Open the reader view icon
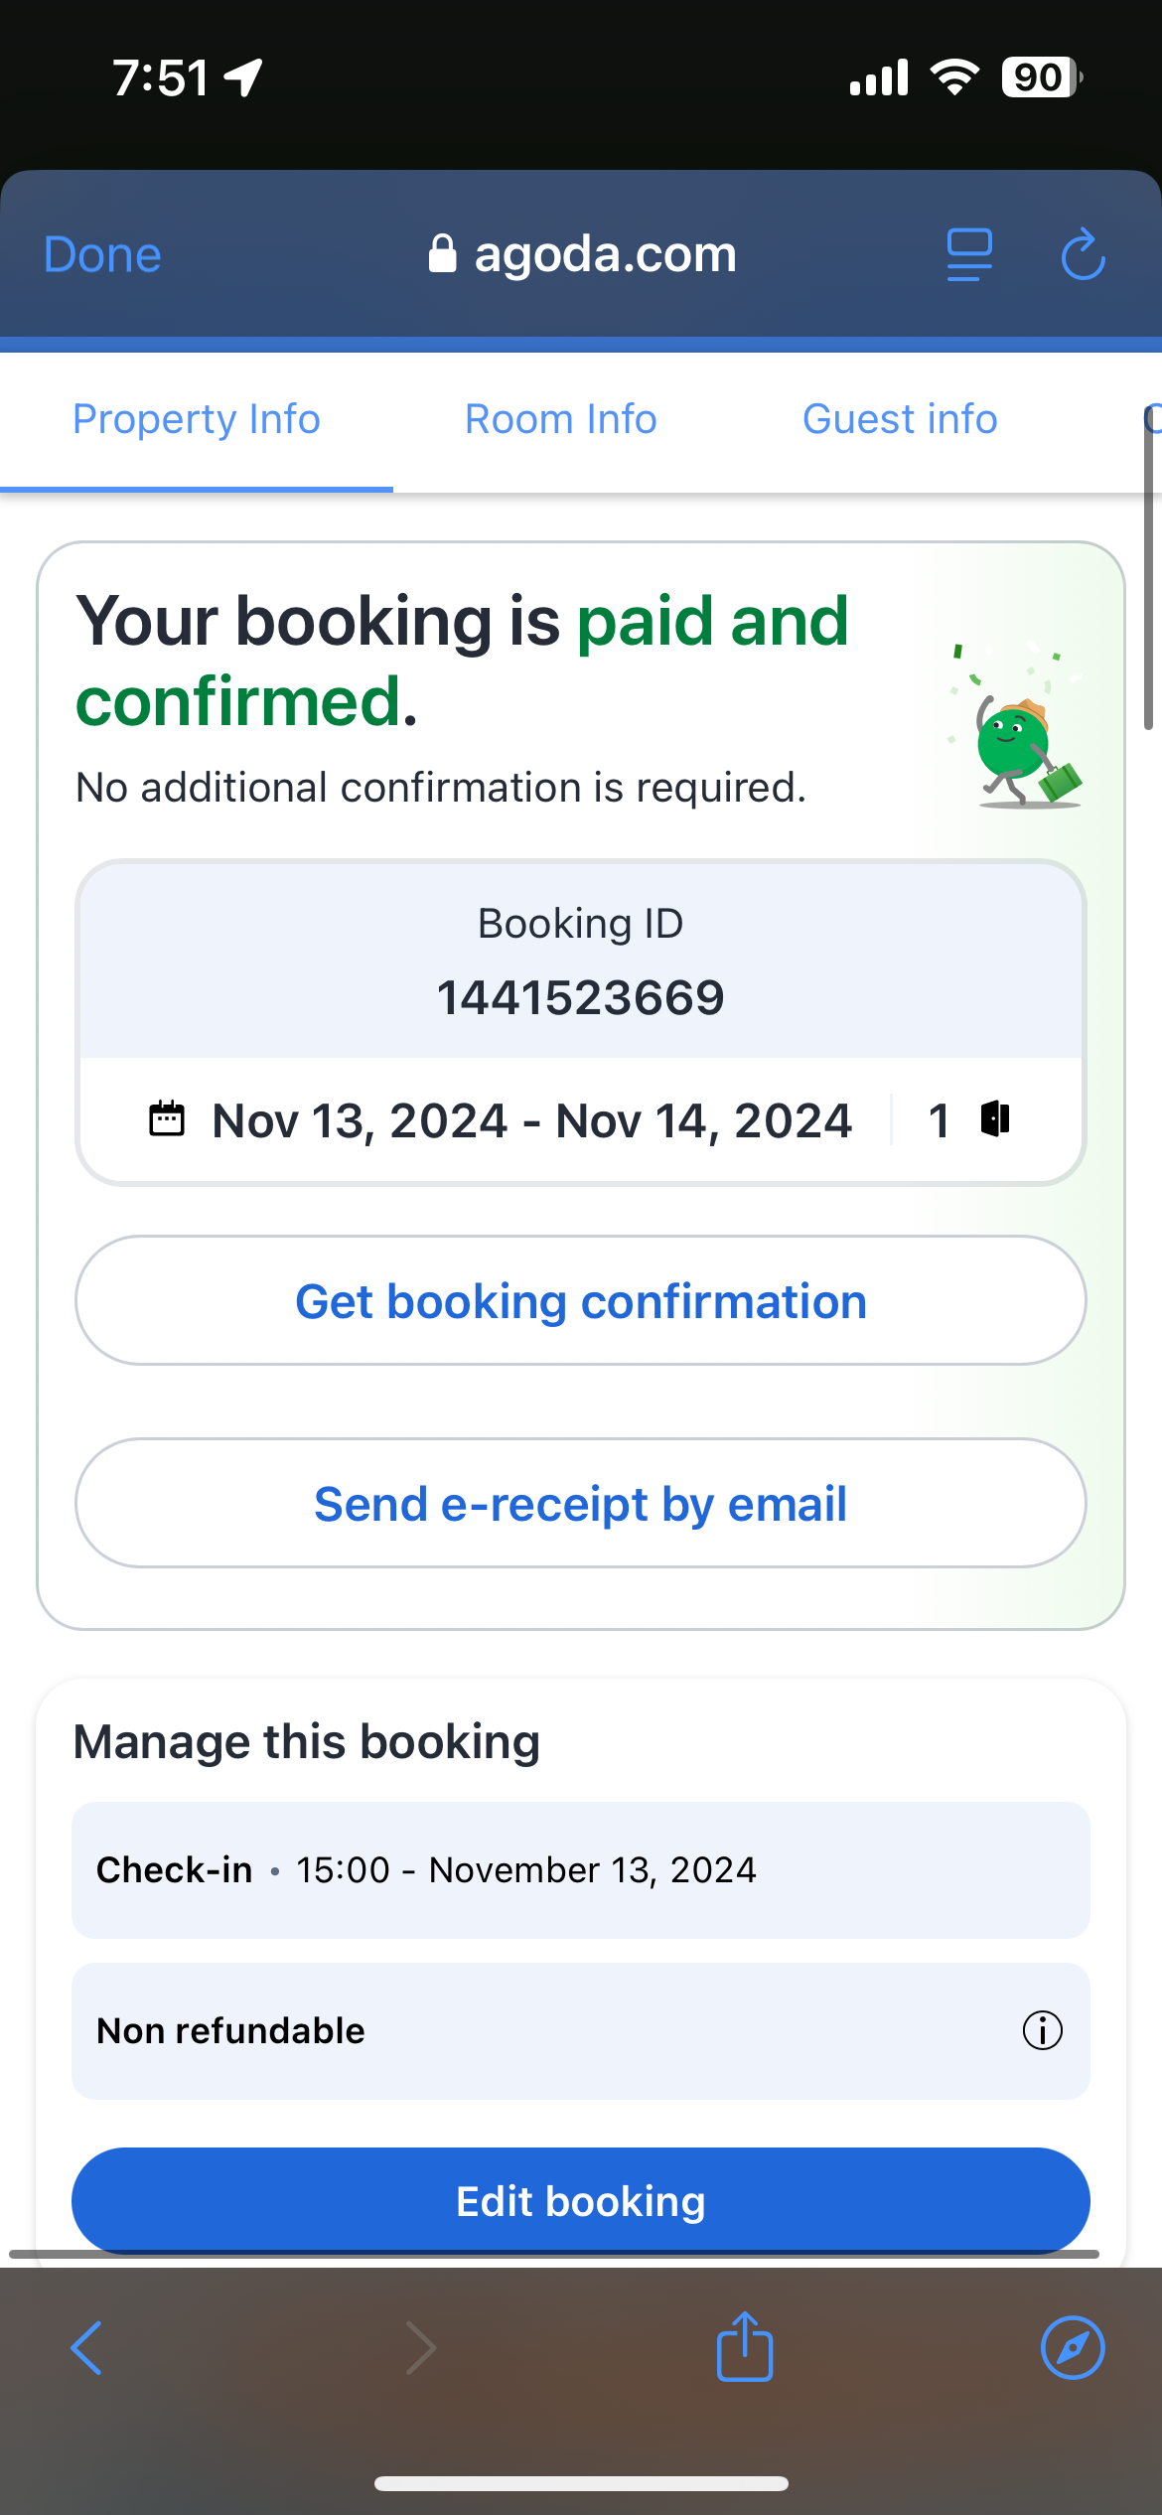Image resolution: width=1162 pixels, height=2515 pixels. [969, 255]
